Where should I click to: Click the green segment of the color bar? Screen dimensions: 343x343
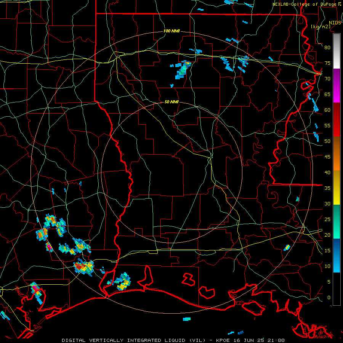(x=337, y=221)
